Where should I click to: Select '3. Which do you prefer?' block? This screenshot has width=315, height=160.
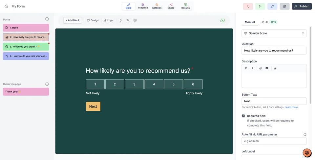26,47
